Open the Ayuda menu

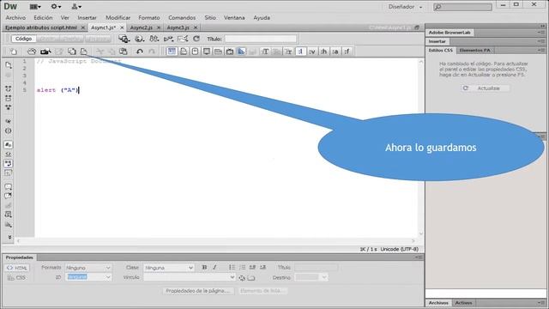[x=262, y=17]
